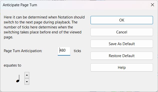Click the word 'switching' in description

(x=11, y=32)
